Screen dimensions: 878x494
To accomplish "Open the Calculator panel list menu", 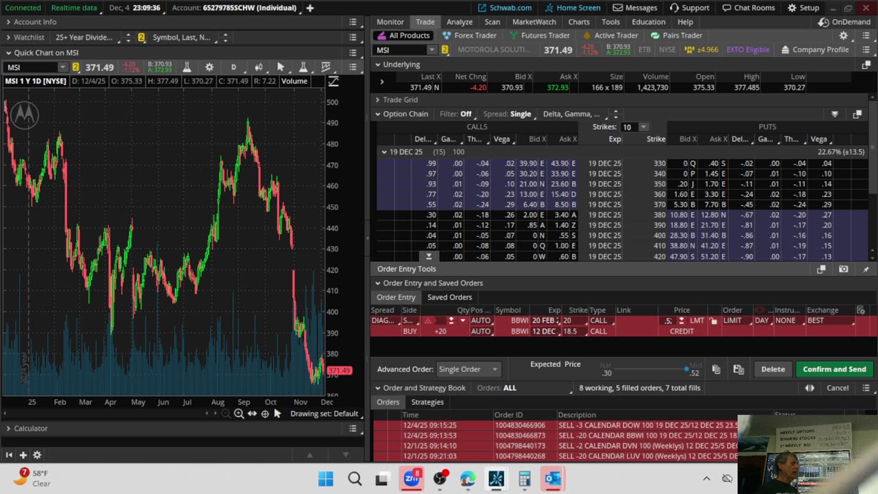I will click(x=353, y=428).
